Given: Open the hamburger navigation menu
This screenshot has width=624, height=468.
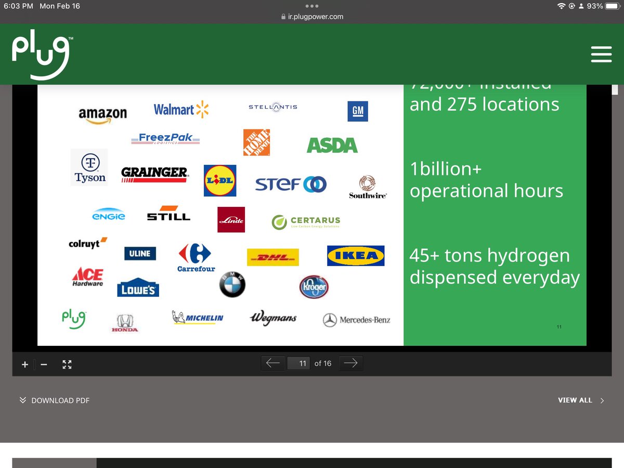Looking at the screenshot, I should (601, 54).
